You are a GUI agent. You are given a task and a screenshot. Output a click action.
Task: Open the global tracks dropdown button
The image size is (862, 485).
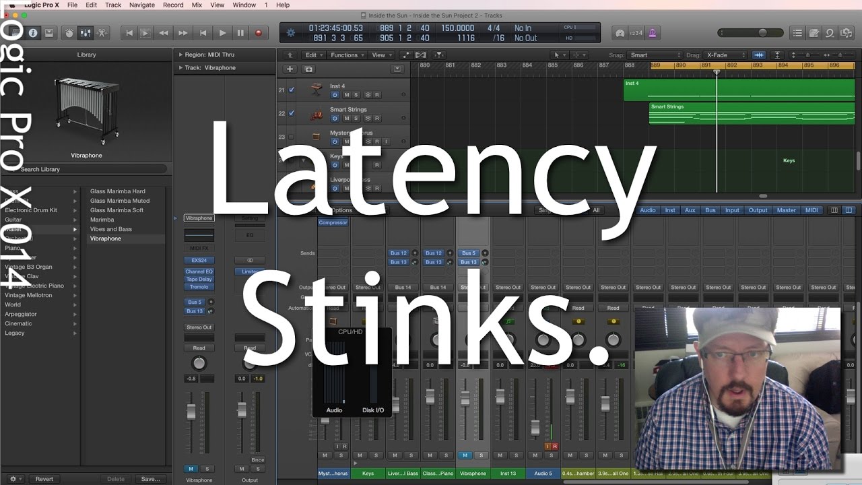(x=397, y=69)
